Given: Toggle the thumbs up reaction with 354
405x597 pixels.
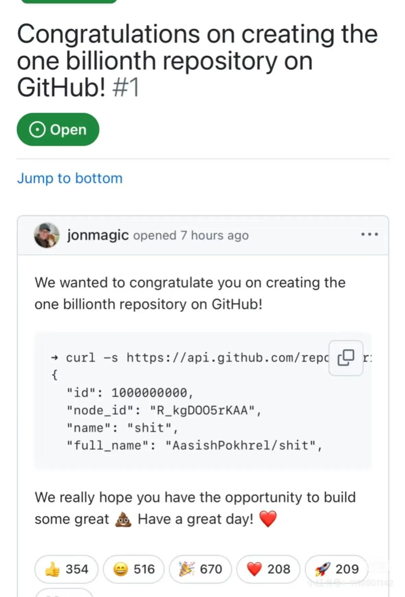Looking at the screenshot, I should pyautogui.click(x=66, y=569).
